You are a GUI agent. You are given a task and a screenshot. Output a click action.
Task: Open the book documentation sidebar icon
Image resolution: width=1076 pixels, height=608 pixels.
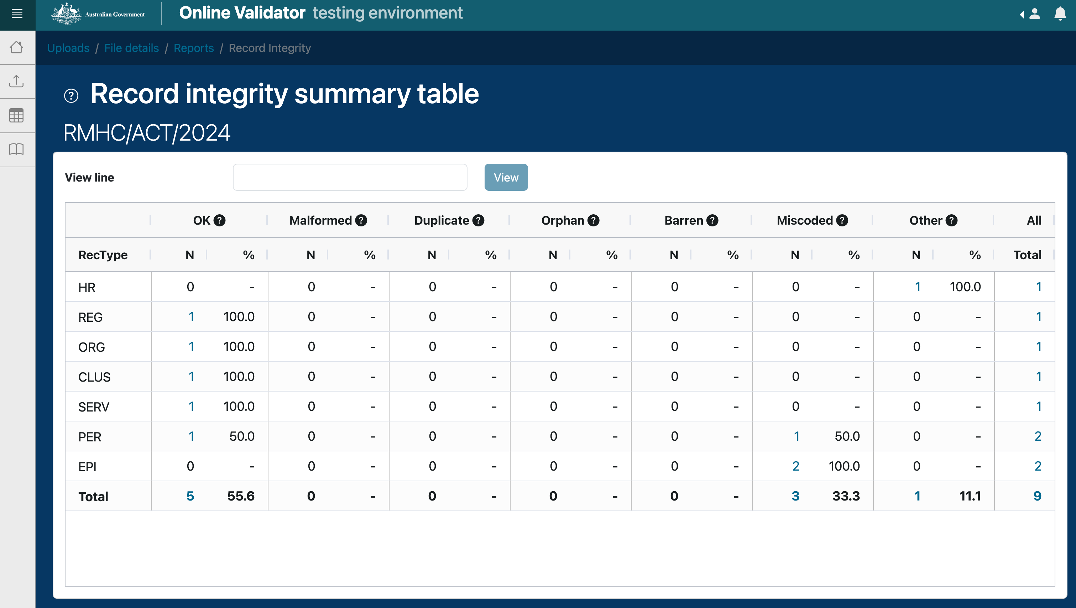[16, 149]
